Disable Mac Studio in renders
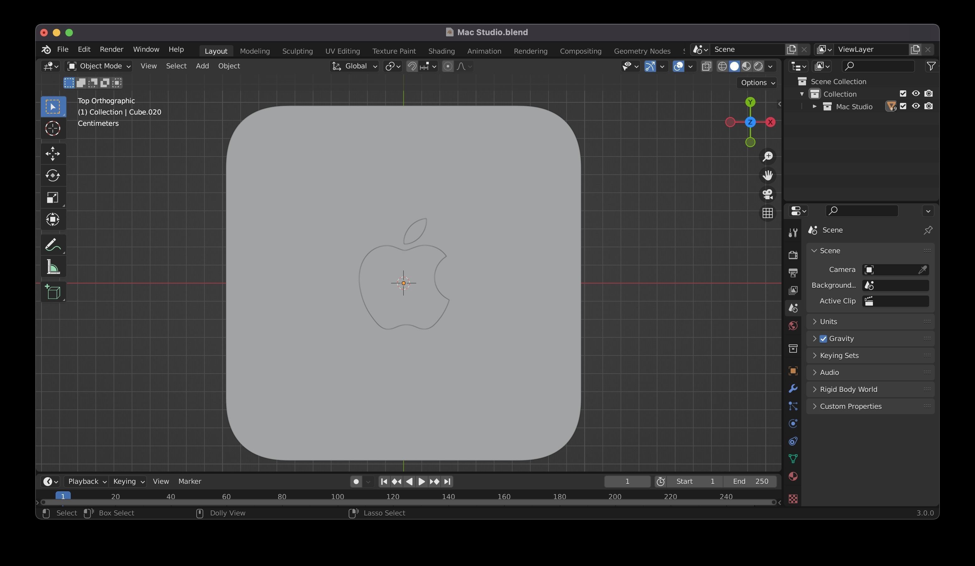Viewport: 975px width, 566px height. (929, 106)
